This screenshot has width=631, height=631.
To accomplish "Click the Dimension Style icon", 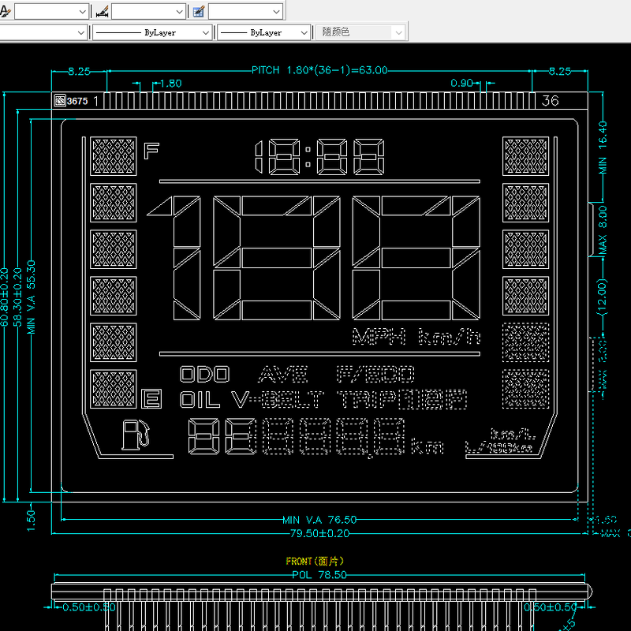I will [x=101, y=11].
